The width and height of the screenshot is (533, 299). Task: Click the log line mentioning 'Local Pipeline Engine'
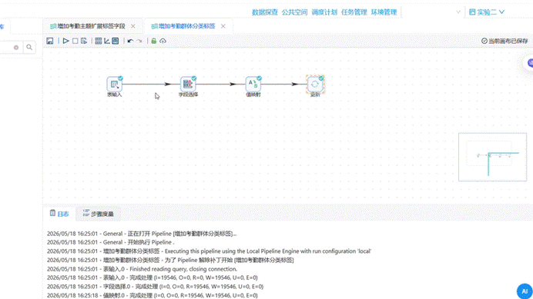tap(209, 251)
